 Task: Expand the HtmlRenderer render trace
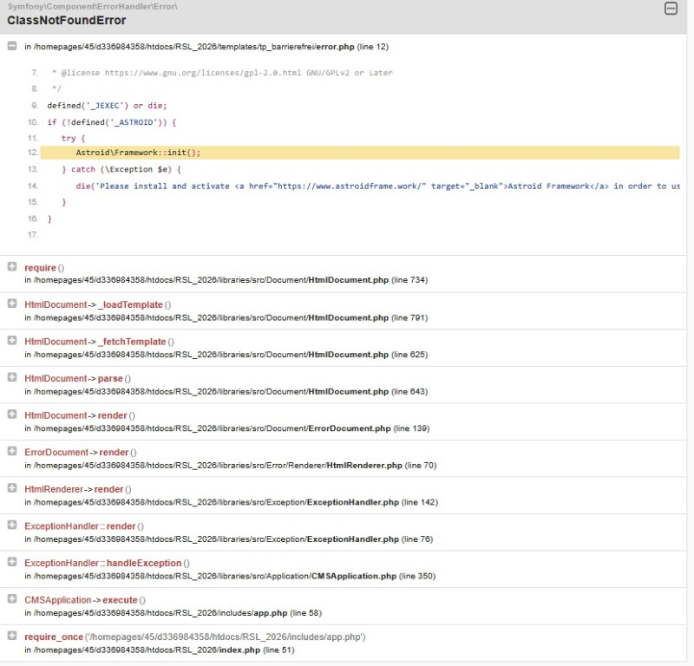[12, 488]
